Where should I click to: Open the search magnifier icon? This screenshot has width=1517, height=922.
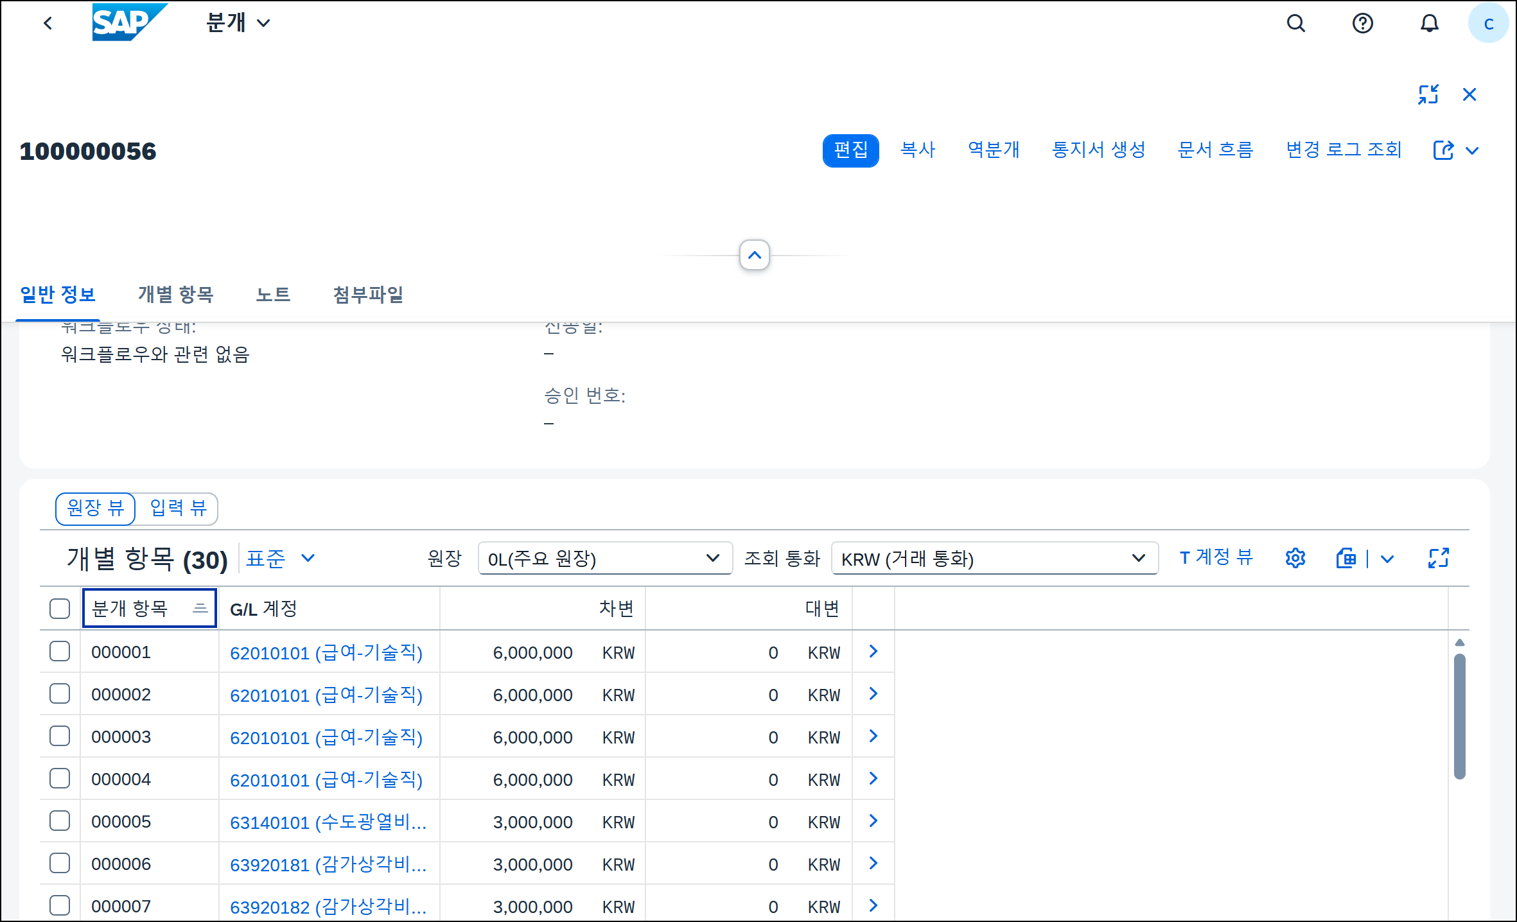(1295, 24)
